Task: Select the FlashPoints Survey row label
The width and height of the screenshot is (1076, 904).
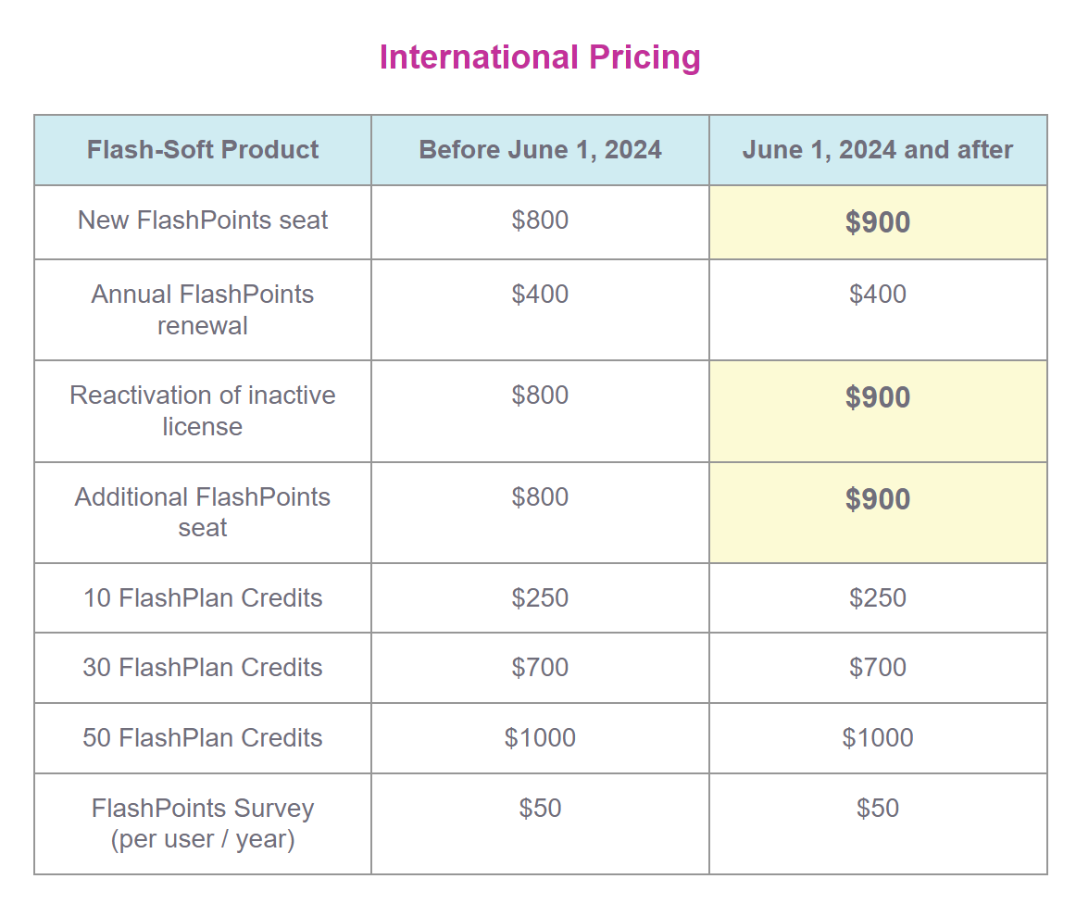Action: pos(203,823)
